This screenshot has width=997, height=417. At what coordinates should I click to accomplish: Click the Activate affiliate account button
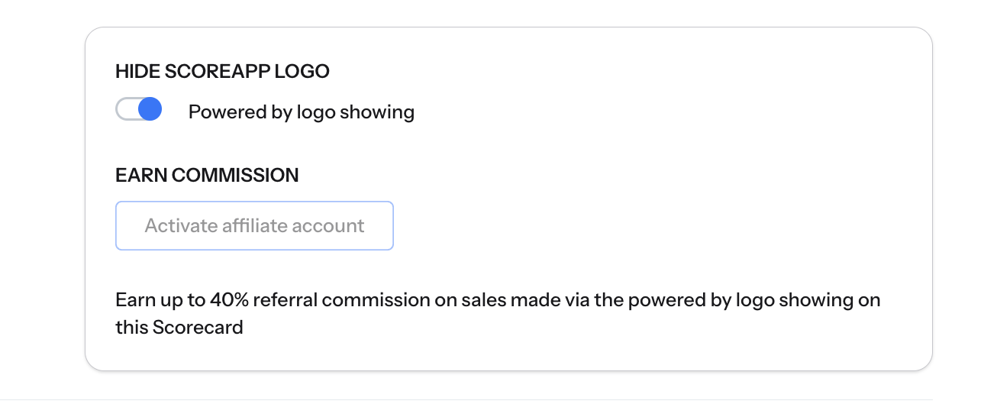point(254,225)
